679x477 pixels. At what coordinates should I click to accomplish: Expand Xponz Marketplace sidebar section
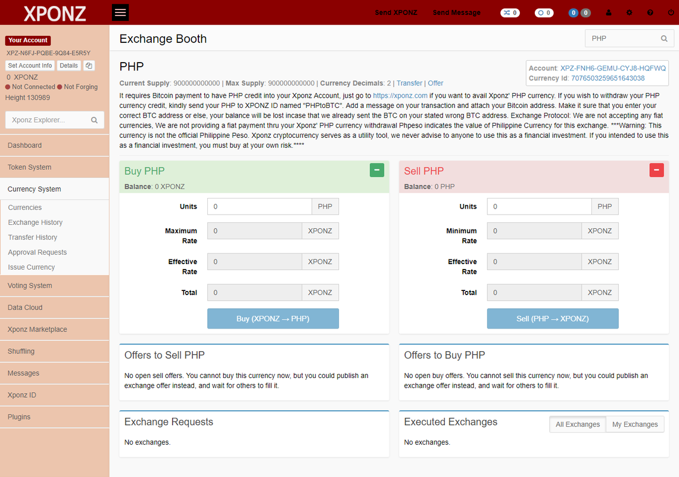[55, 330]
